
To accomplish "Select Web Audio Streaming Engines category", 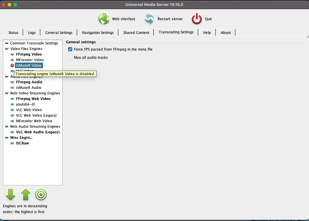I will pyautogui.click(x=35, y=126).
